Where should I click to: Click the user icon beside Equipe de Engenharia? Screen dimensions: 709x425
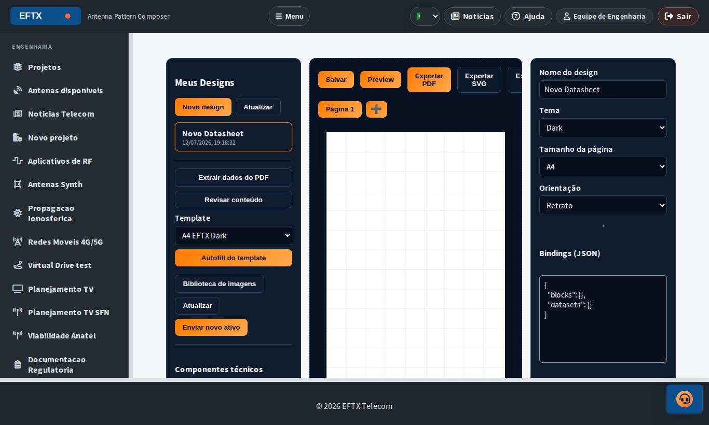[567, 16]
